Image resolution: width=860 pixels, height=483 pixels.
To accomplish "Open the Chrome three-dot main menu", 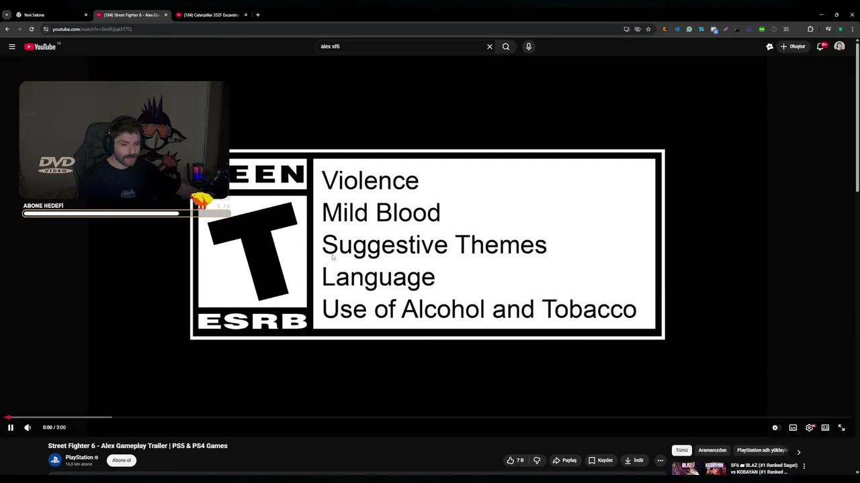I will click(853, 29).
